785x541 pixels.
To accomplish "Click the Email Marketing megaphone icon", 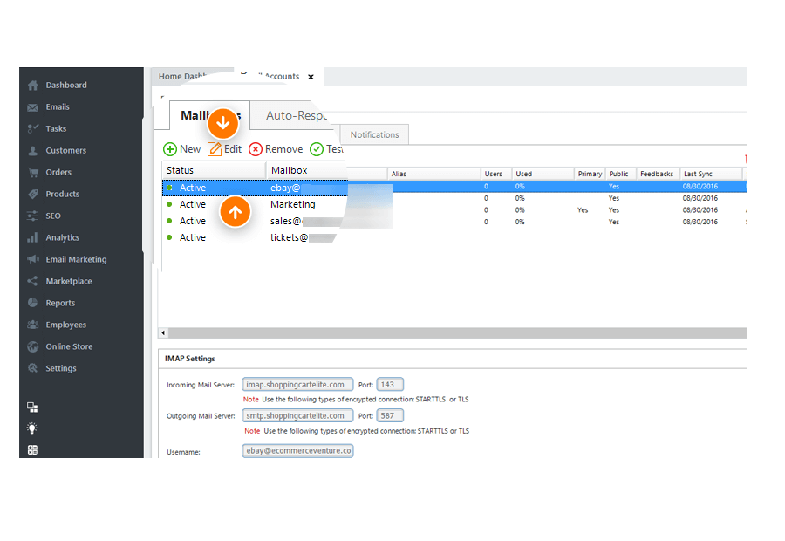I will (32, 259).
